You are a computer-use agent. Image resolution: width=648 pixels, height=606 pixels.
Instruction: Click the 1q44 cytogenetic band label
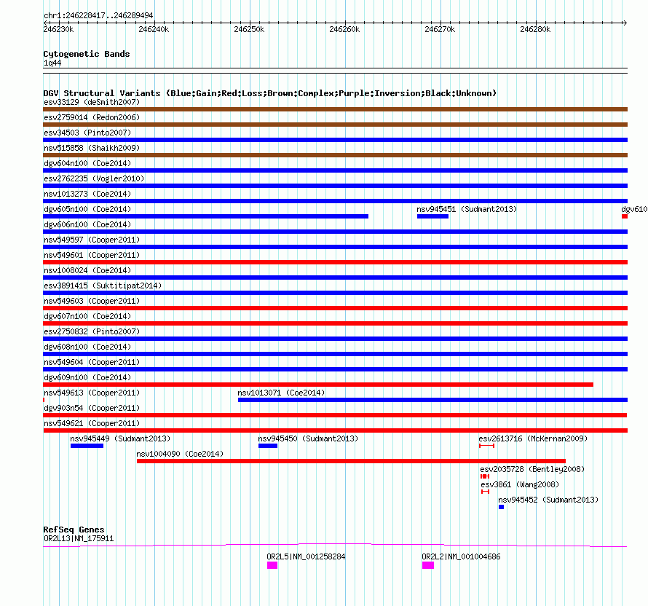[x=52, y=63]
